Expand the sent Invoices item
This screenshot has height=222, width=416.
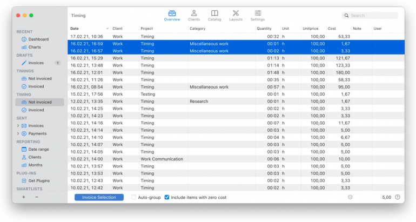pyautogui.click(x=18, y=126)
